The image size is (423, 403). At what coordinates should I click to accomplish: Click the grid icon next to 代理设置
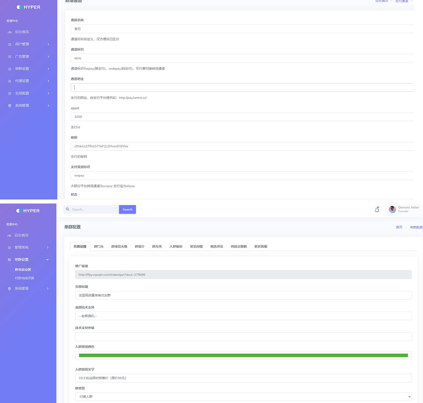[x=10, y=81]
